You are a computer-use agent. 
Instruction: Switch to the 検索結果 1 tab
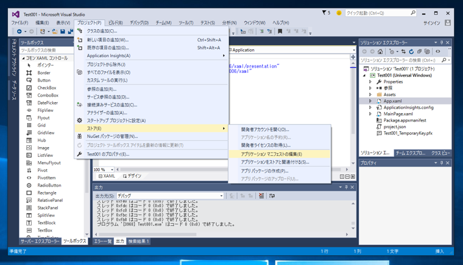point(138,241)
